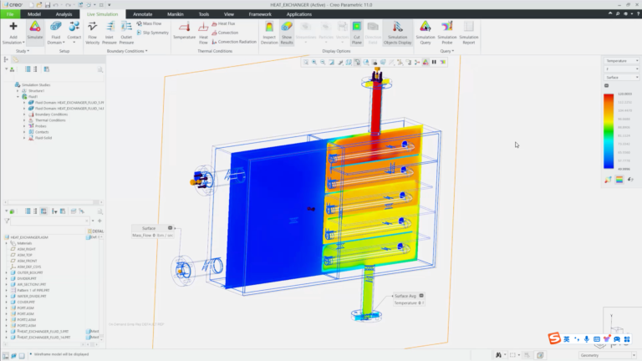Open the Geometry selection filter dropdown
Screen dimensions: 642x361
click(x=608, y=355)
